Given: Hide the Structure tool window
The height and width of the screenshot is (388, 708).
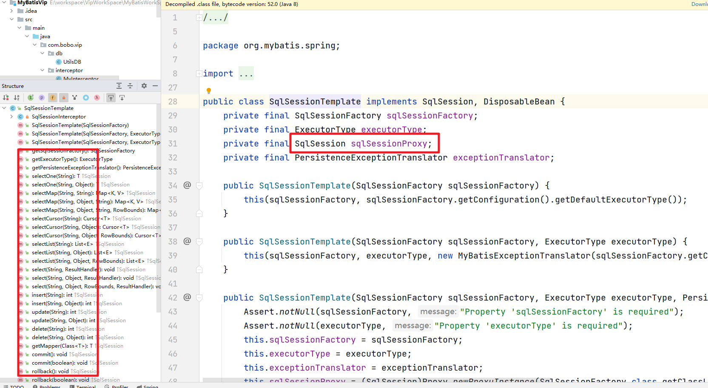Looking at the screenshot, I should 155,86.
